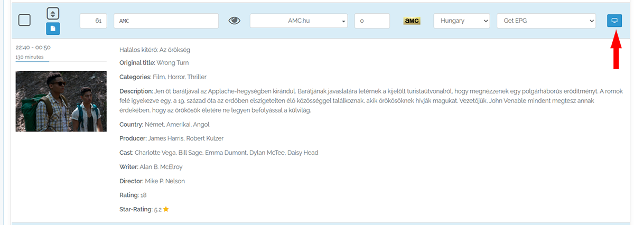
Task: Click the title Halálos kitérő: Az örökség
Action: pos(155,50)
